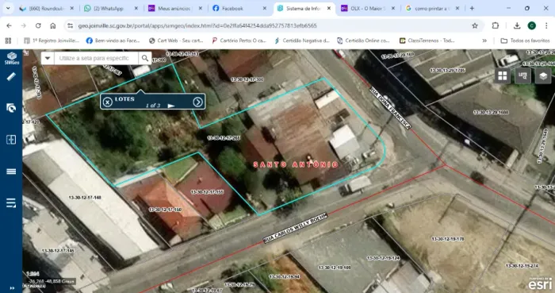The height and width of the screenshot is (293, 555).
Task: Close the Facebook browser tab
Action: coord(264,8)
